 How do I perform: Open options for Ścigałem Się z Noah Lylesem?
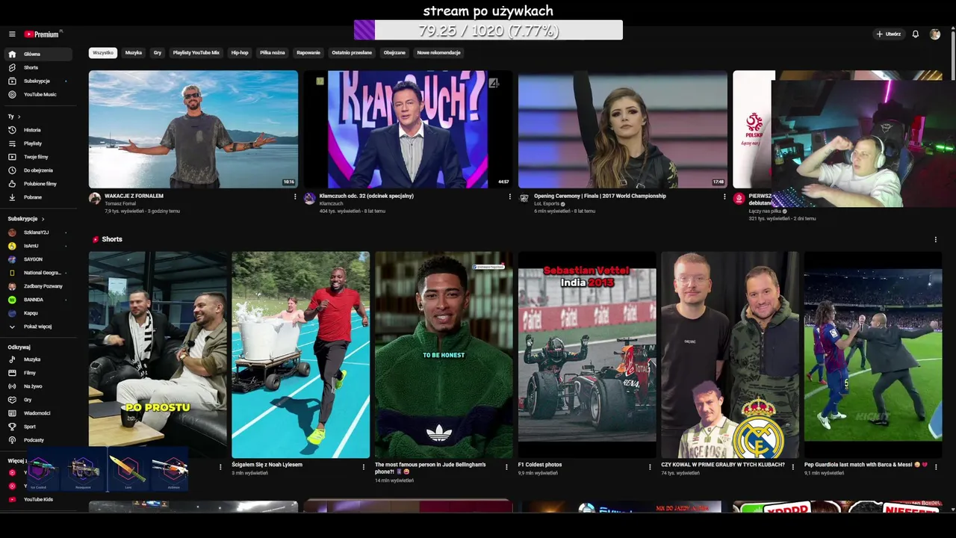(364, 467)
